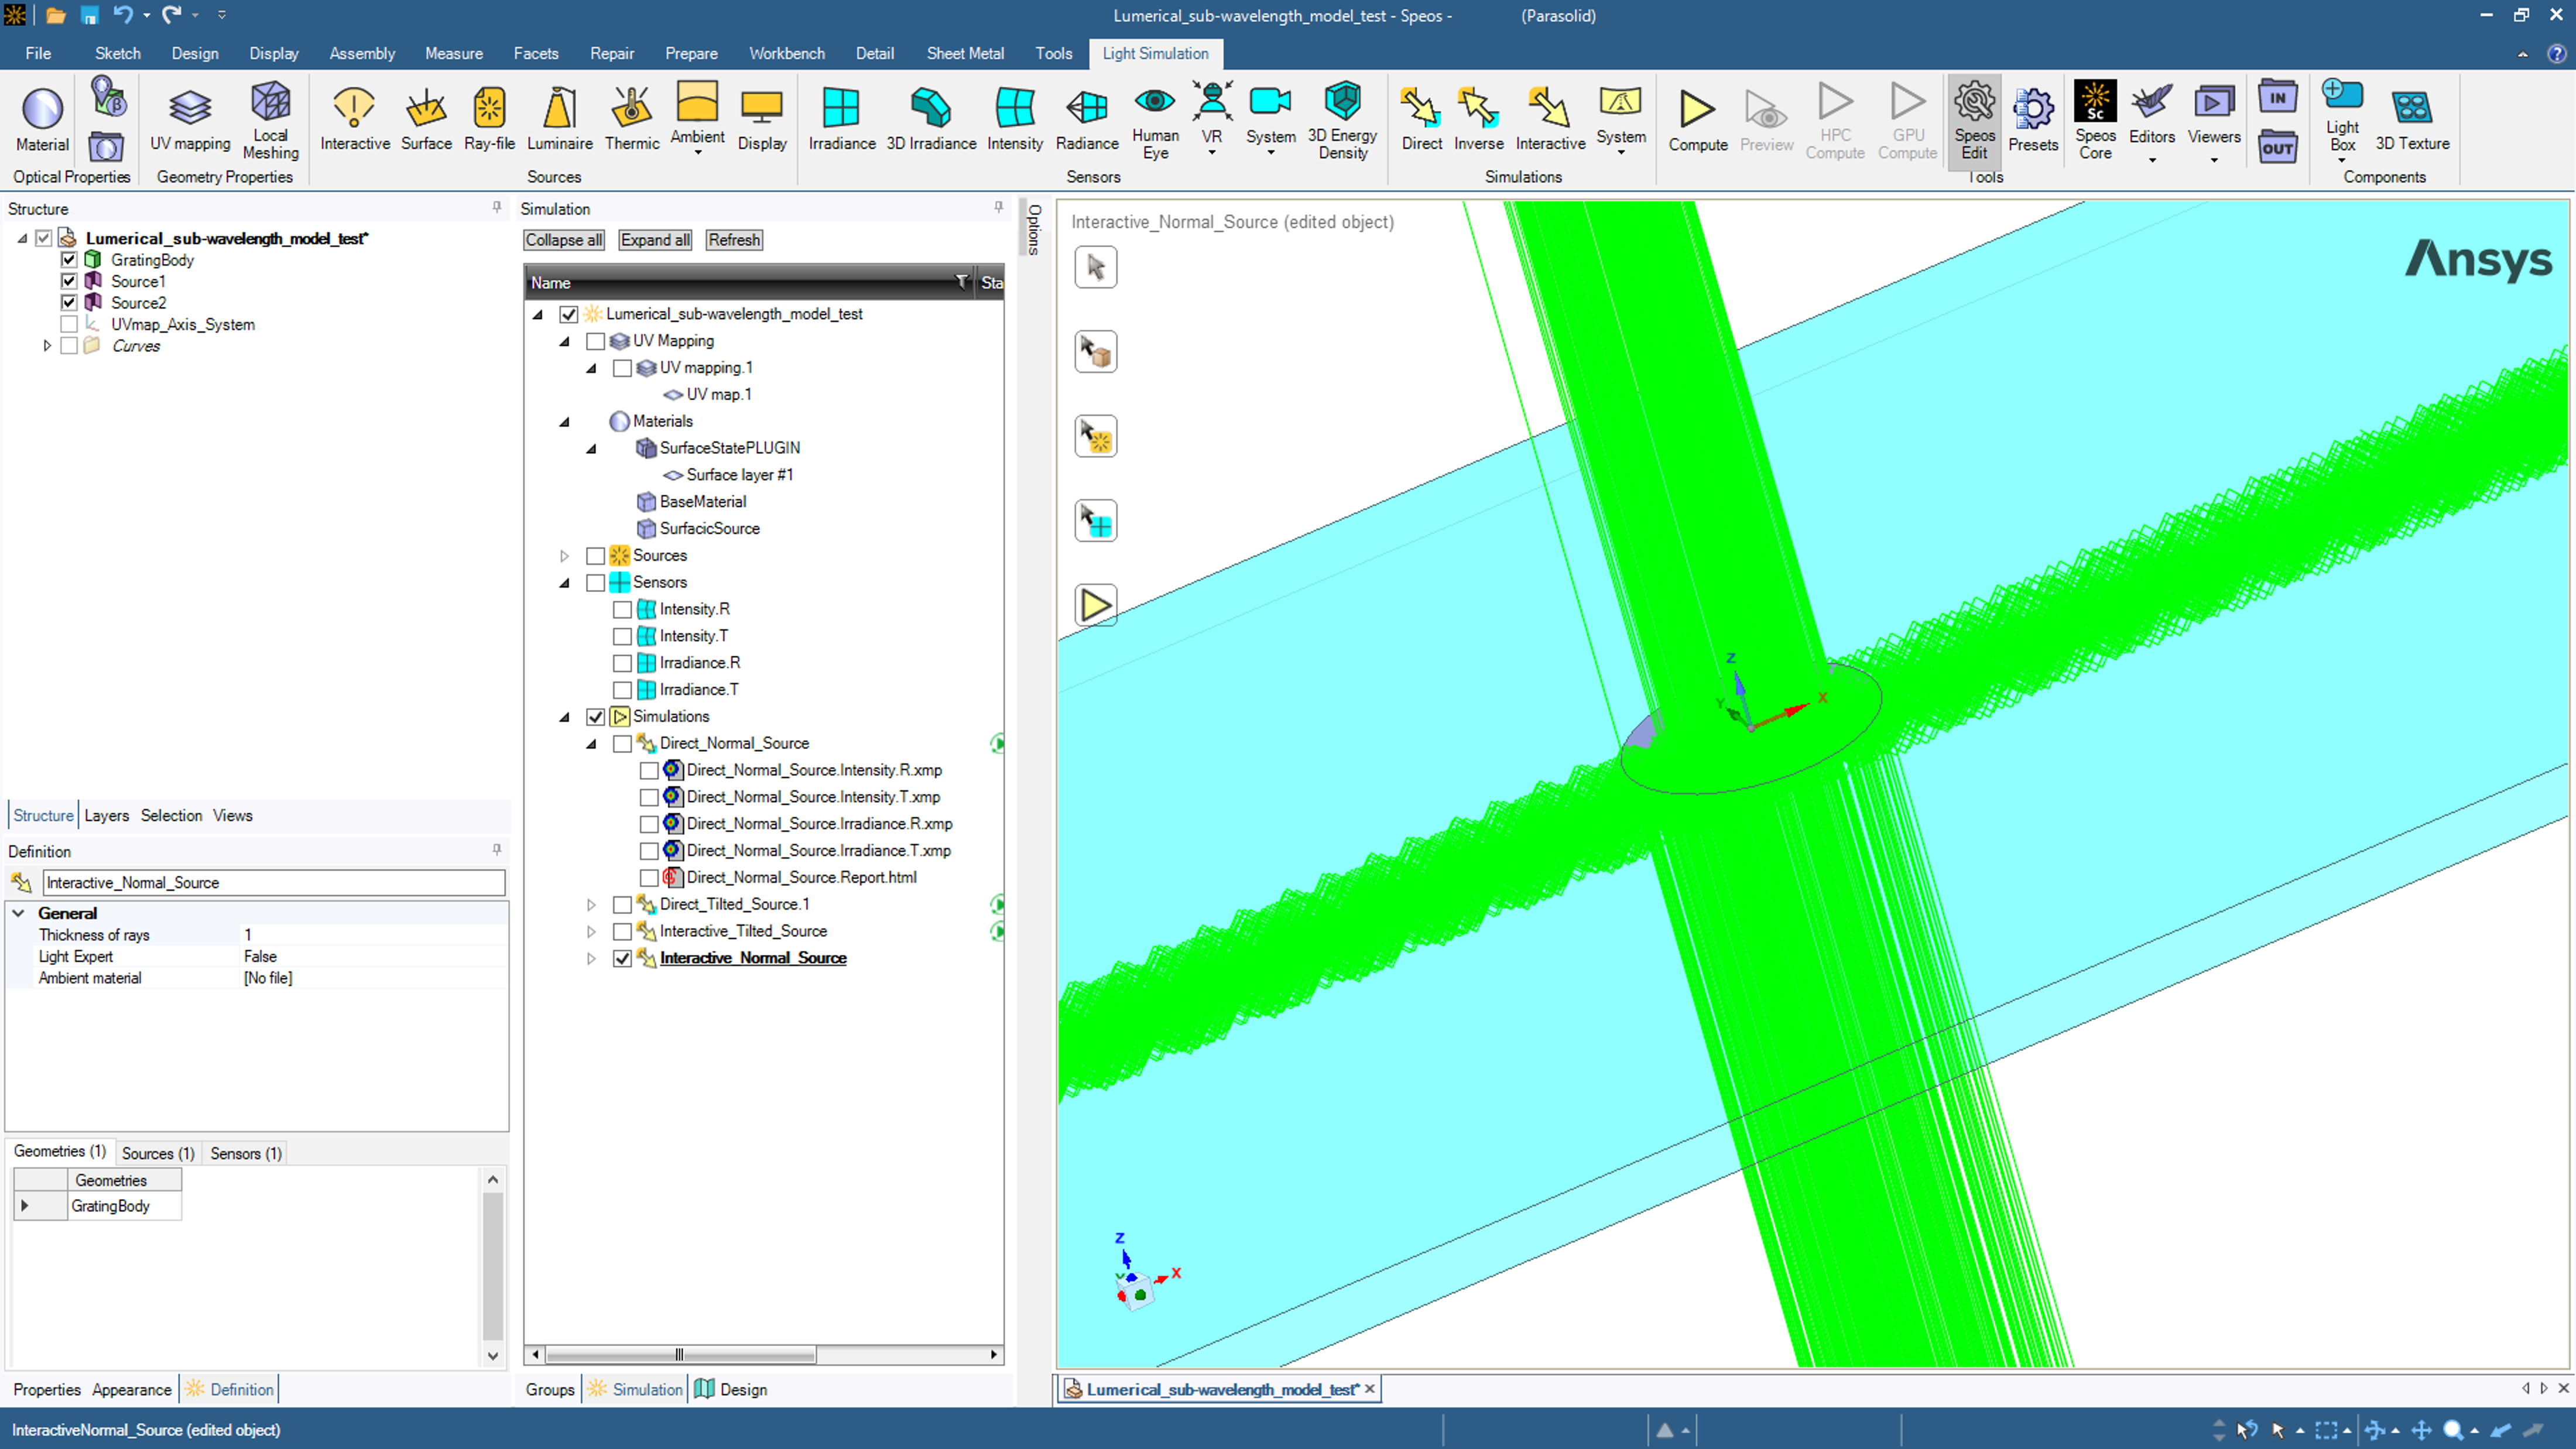Switch to the Measure tab

pos(453,53)
